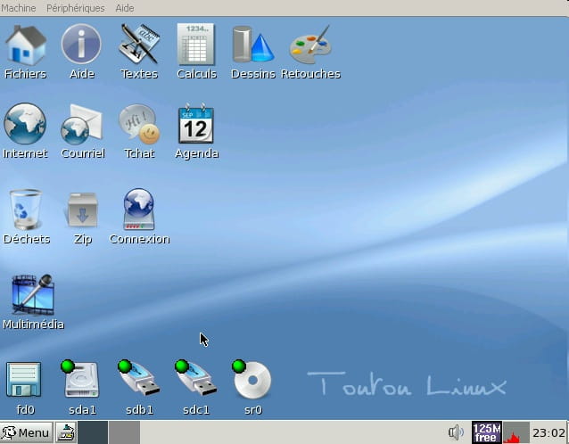Screen dimensions: 569x444
Task: Click the 23:02 clock
Action: tap(548, 432)
